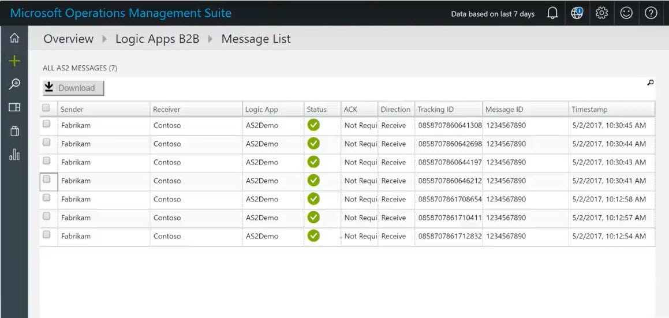
Task: Click Message List breadcrumb
Action: (256, 39)
